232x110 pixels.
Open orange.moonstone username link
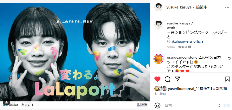coord(182,58)
